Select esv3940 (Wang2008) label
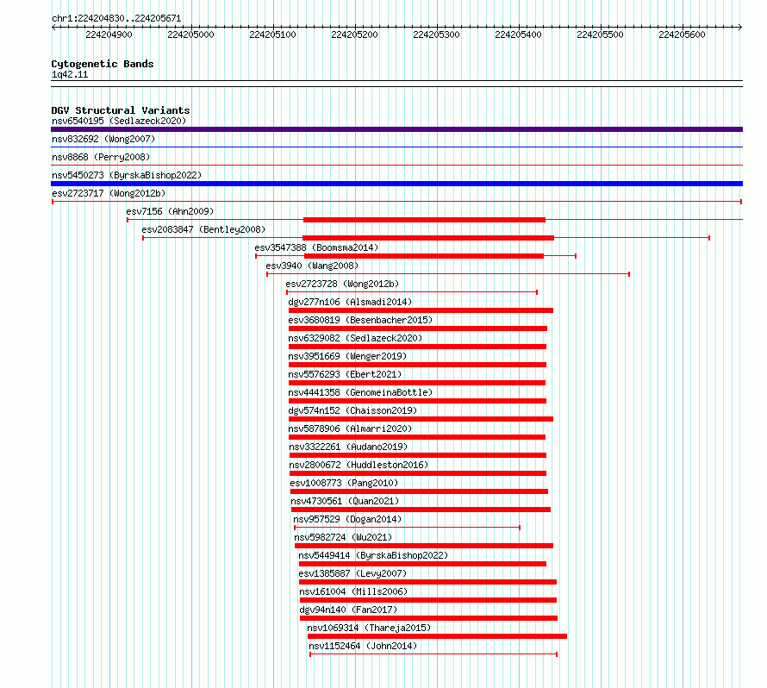This screenshot has height=688, width=767. point(312,266)
